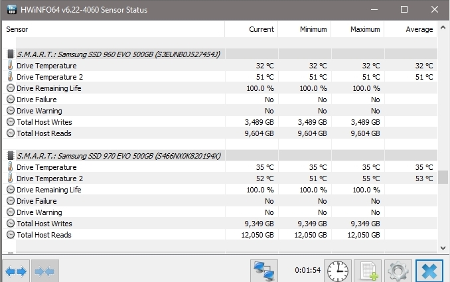
Task: Click the Sensor column header
Action: 113,29
